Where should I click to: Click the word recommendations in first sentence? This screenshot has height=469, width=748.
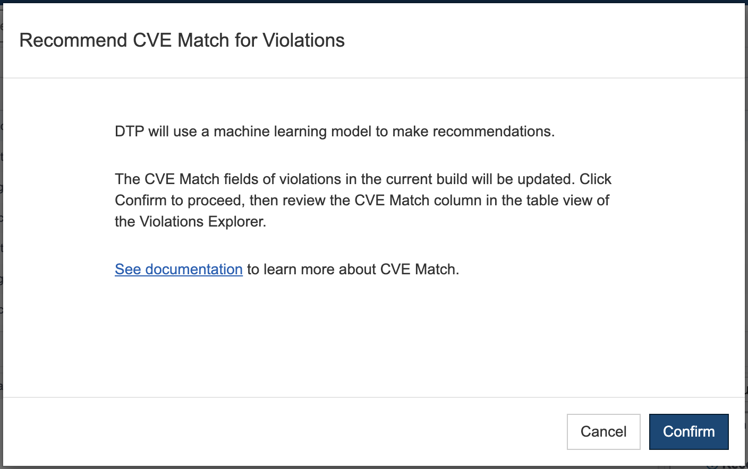click(x=494, y=131)
